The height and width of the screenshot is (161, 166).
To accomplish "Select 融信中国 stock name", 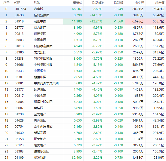I will [40, 77].
